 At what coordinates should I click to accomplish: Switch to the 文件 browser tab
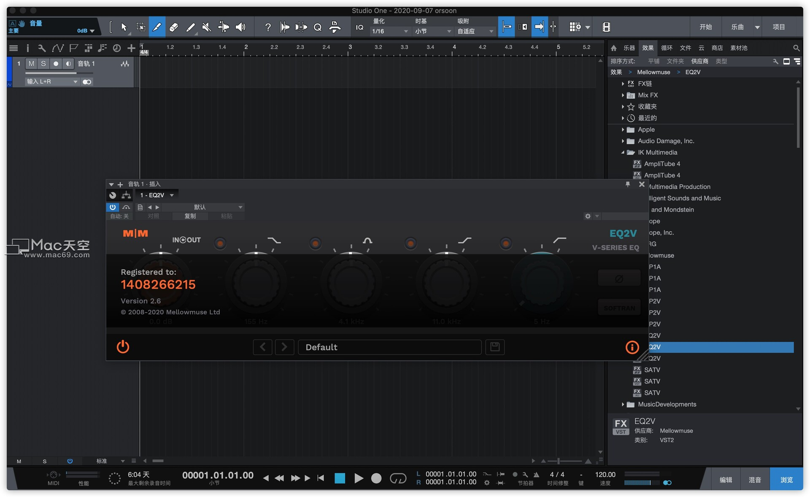coord(686,48)
